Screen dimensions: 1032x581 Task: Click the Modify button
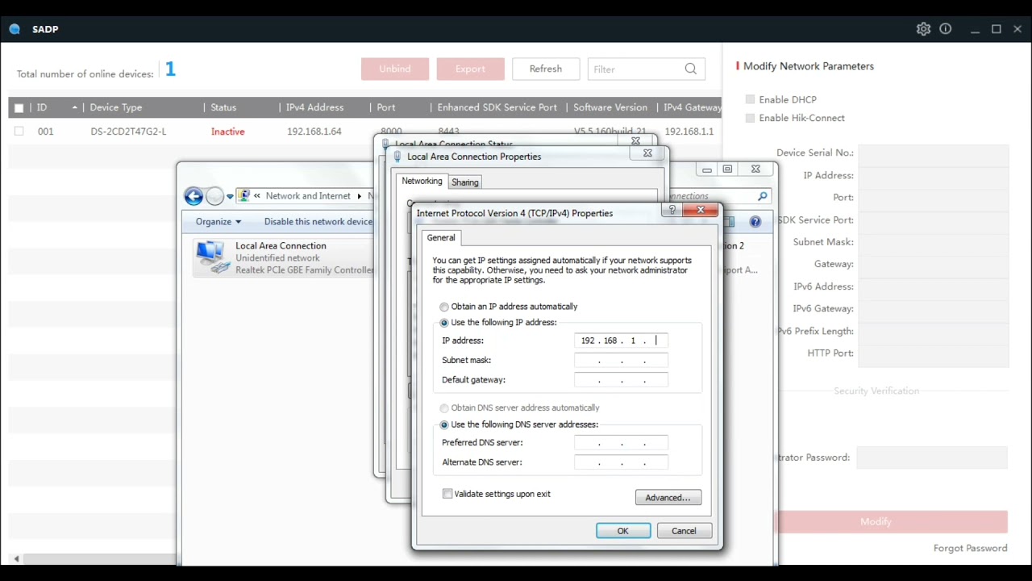point(876,521)
